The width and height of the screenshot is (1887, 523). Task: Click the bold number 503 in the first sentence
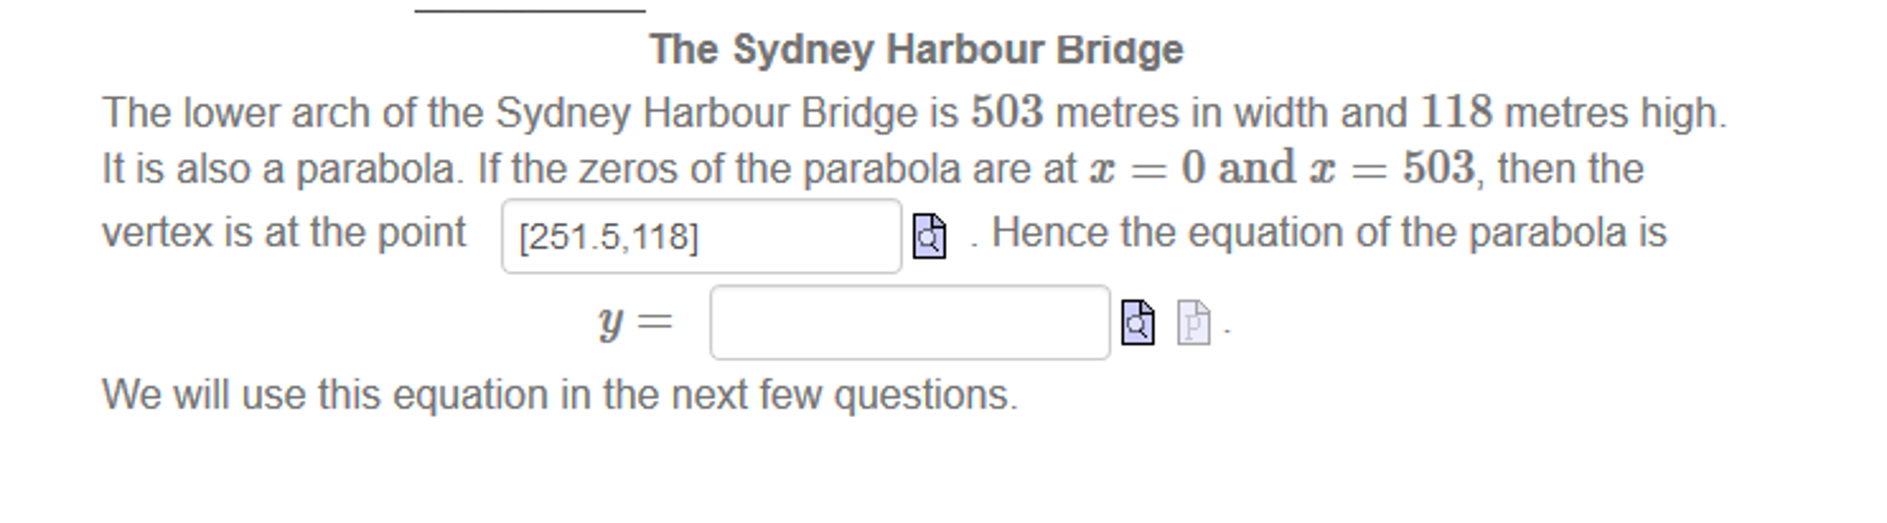1007,112
